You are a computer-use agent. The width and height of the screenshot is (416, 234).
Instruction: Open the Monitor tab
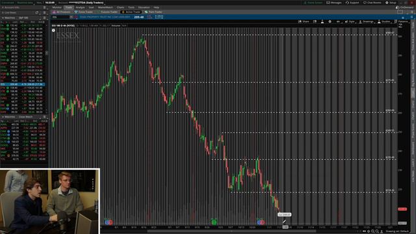(x=57, y=7)
